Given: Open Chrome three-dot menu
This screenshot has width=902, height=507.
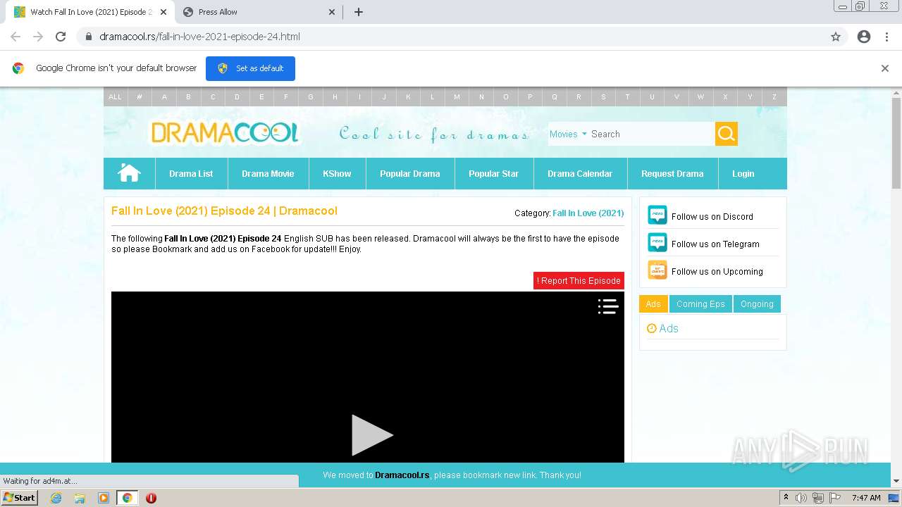Looking at the screenshot, I should (x=886, y=37).
